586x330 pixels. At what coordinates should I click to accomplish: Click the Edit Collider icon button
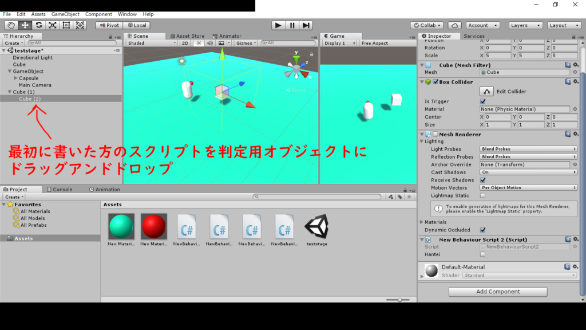coord(486,91)
